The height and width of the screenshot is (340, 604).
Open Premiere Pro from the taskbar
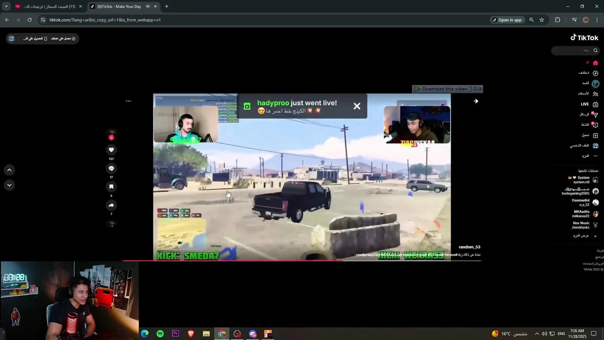coord(176,333)
